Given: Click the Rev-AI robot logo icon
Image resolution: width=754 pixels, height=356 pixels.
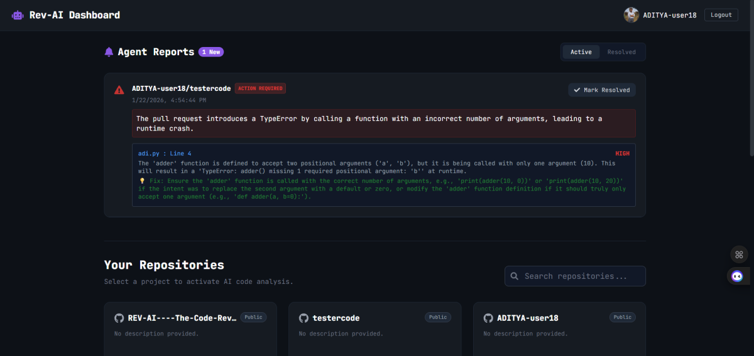Looking at the screenshot, I should point(18,15).
